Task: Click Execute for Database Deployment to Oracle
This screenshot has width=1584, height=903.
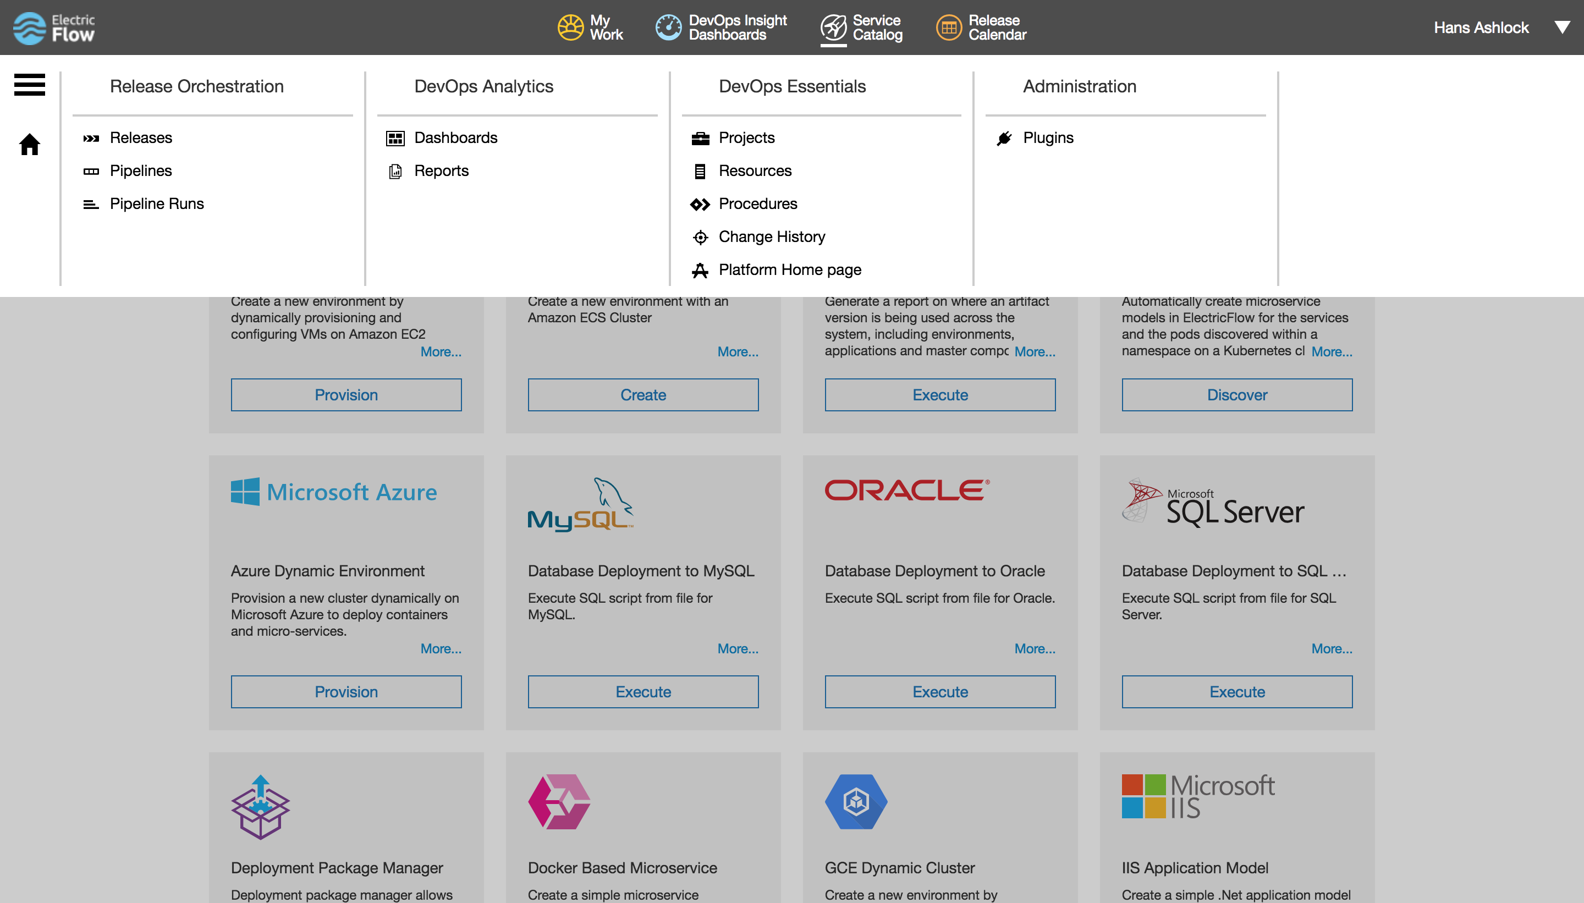Action: click(941, 691)
